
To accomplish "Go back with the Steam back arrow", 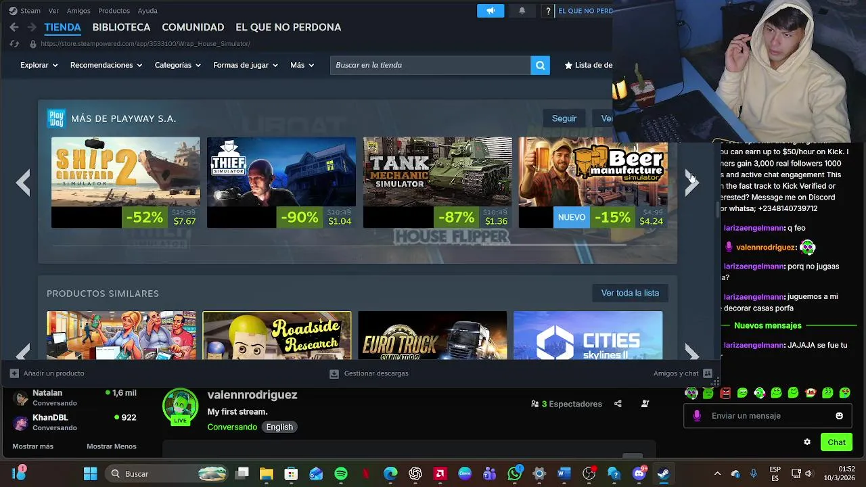I will click(14, 27).
